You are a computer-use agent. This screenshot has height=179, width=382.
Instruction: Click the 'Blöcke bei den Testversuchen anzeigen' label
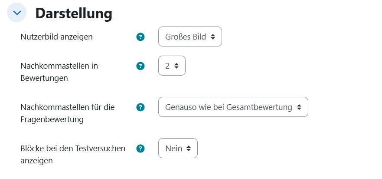[x=73, y=154]
